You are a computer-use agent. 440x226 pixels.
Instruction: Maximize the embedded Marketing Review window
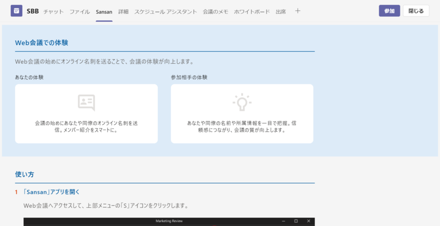tap(296, 221)
